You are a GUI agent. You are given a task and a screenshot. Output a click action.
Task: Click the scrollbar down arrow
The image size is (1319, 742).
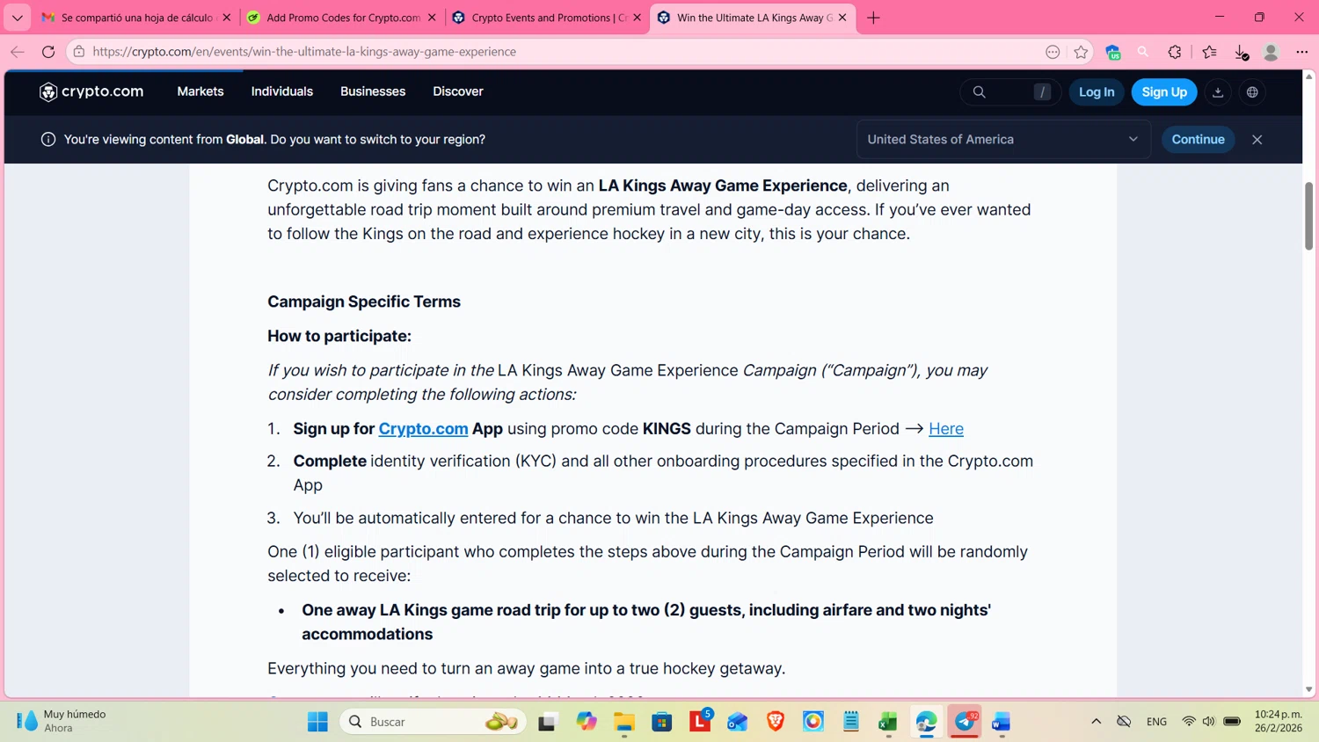click(1308, 690)
